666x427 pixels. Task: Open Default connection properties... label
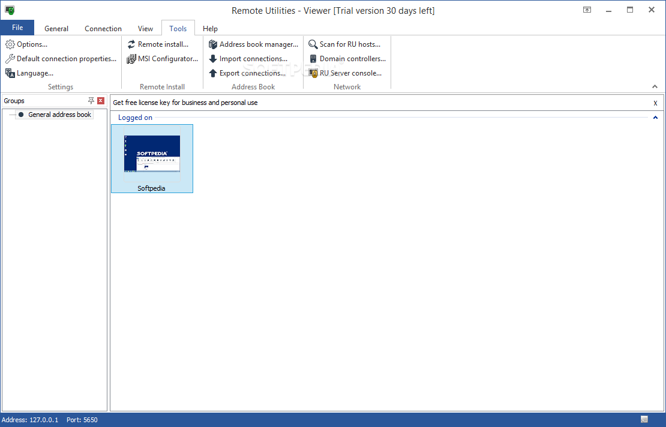click(x=66, y=59)
